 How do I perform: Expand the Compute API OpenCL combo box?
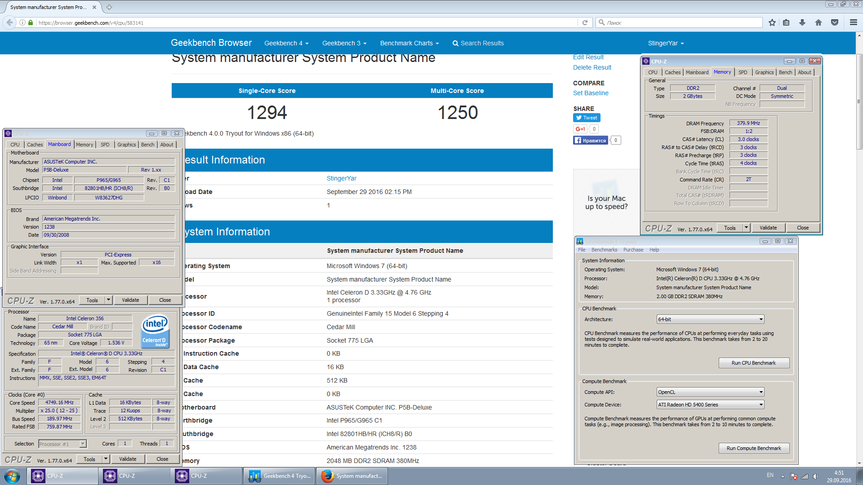click(x=710, y=392)
